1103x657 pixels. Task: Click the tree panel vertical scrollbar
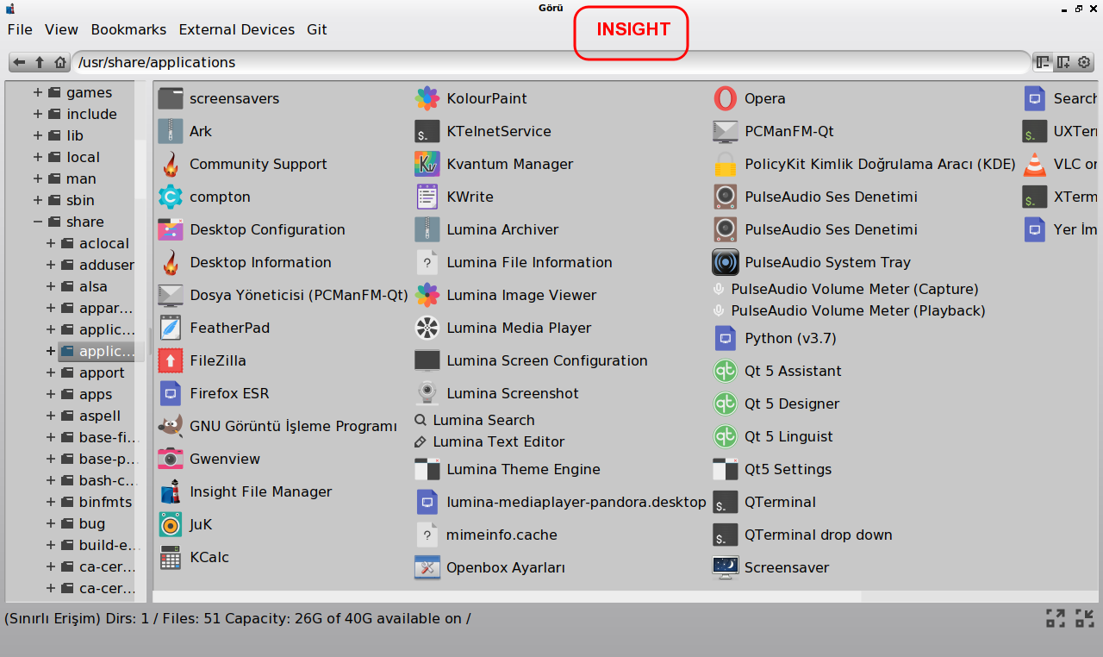tap(140, 169)
